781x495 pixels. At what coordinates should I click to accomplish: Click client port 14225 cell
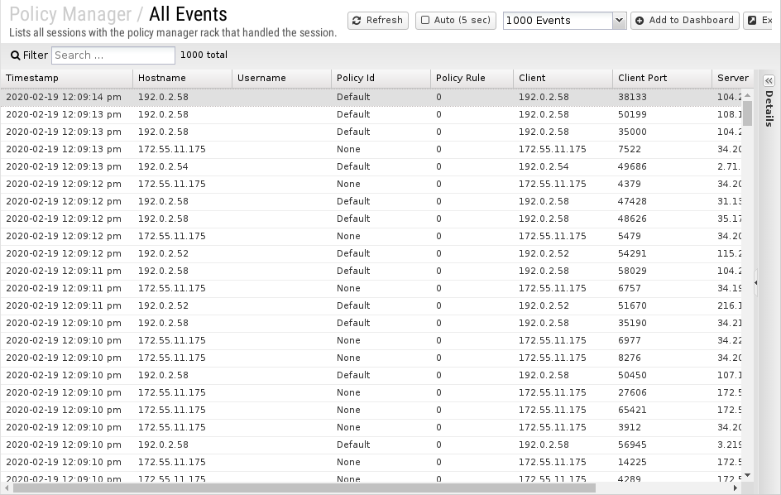pos(662,463)
